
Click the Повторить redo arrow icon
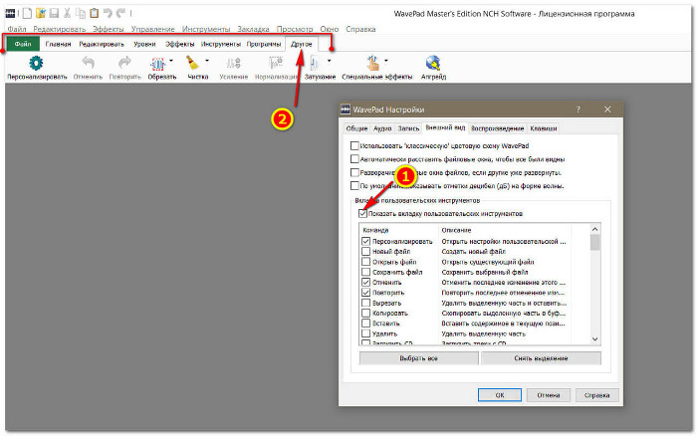pyautogui.click(x=123, y=64)
